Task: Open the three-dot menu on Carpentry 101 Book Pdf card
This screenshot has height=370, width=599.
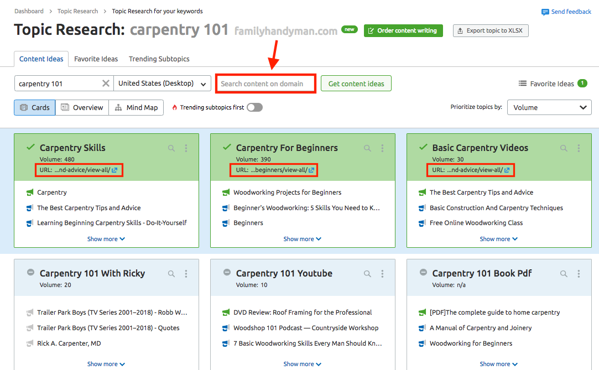Action: point(579,274)
